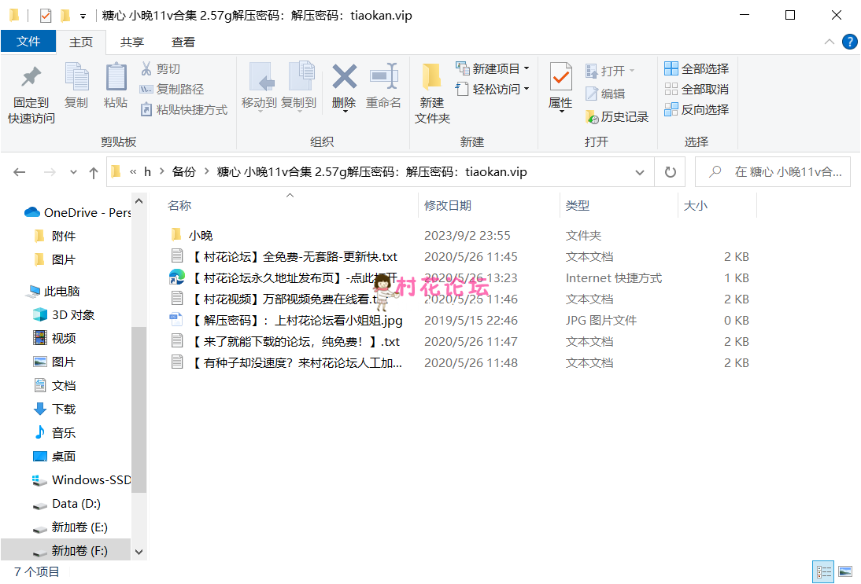Select the 小晚 folder
The width and height of the screenshot is (861, 584).
pyautogui.click(x=201, y=236)
